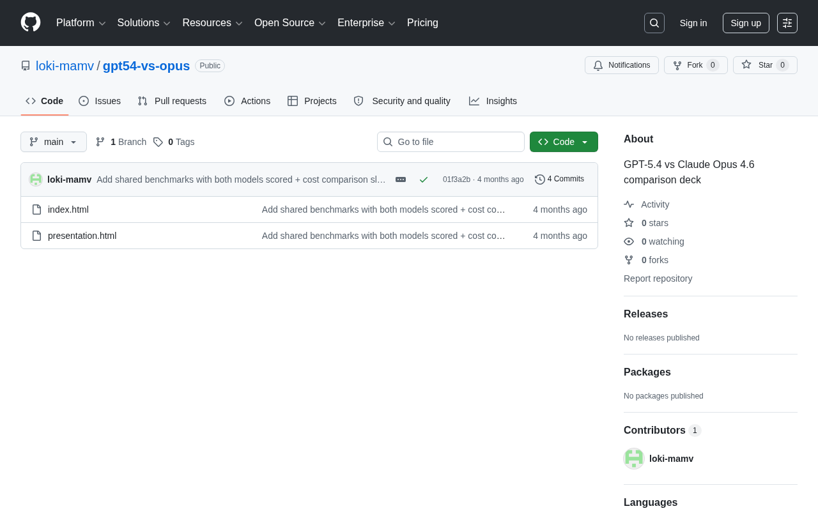
Task: Click 4 months ago in index.html row
Action: coord(560,210)
